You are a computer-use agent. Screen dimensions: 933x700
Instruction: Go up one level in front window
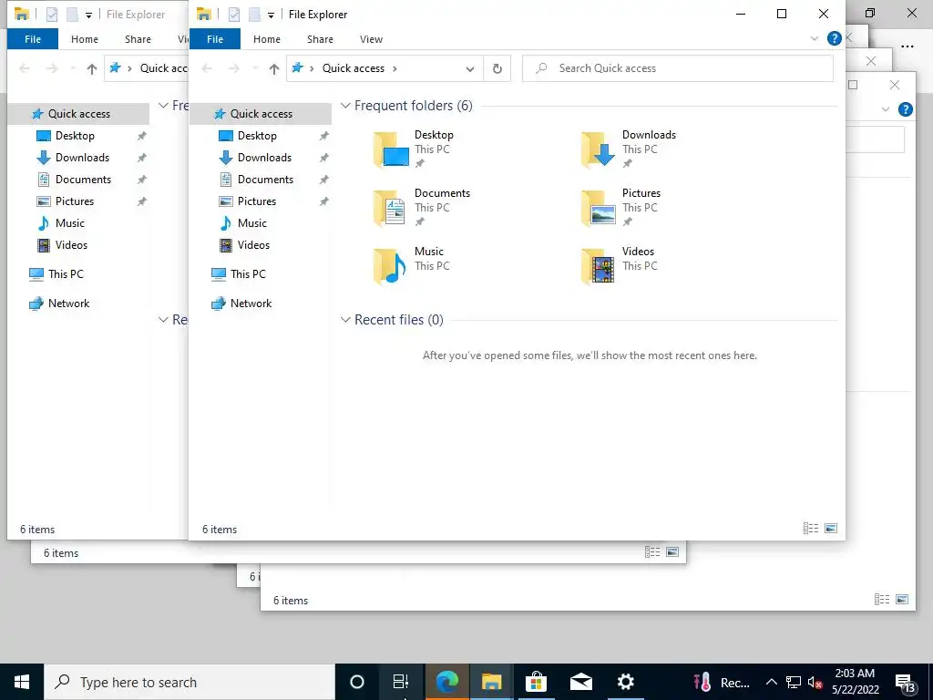[273, 68]
